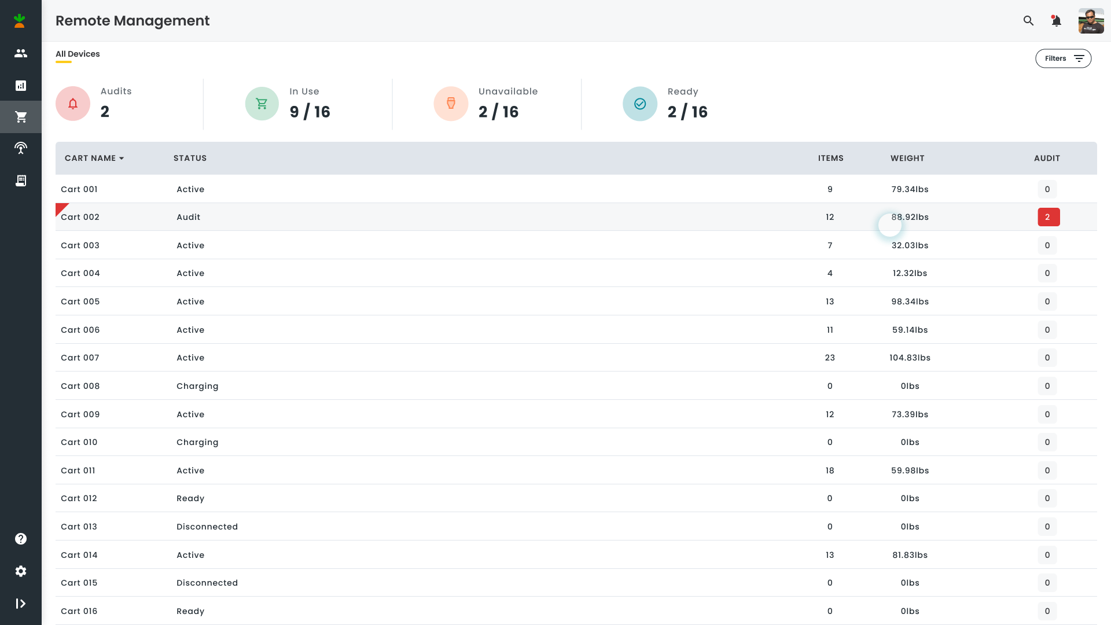Open the analytics chart sidebar icon
Viewport: 1111px width, 625px height.
[21, 86]
